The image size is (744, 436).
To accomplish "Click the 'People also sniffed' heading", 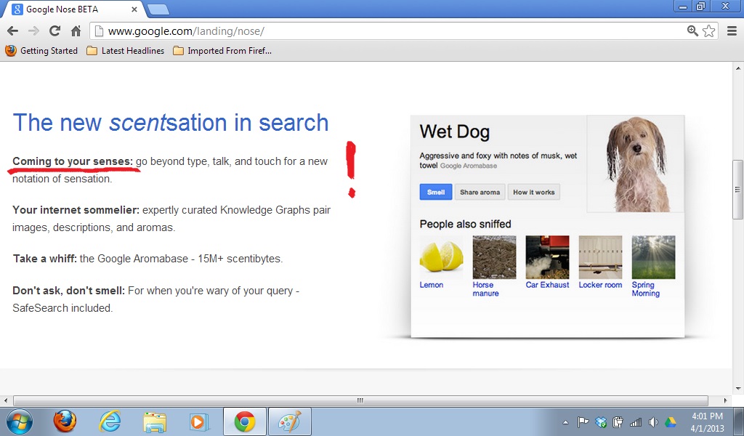I will point(465,224).
